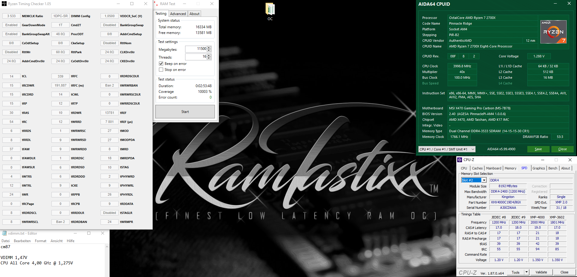Go to the Memory tab in CPU-Z

point(510,168)
